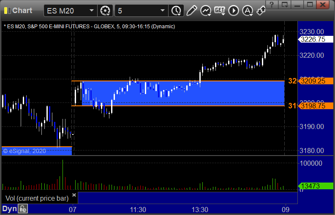Click the Vol (current price bar) label
The image size is (335, 215).
[x=37, y=199]
